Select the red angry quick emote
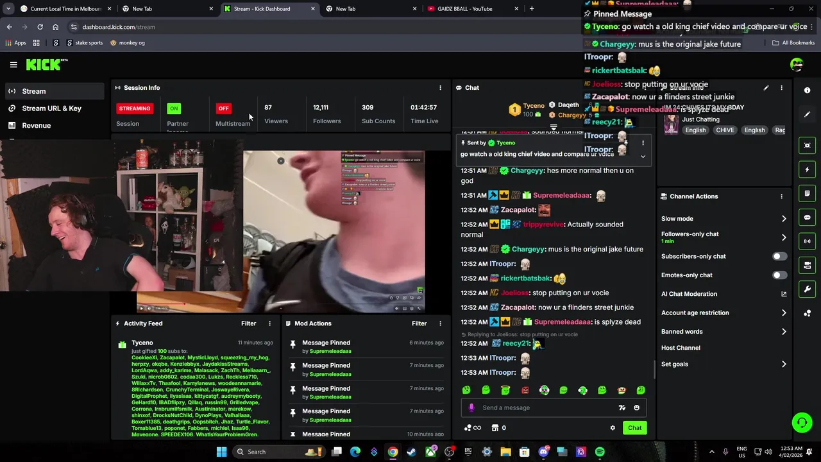 pos(525,390)
